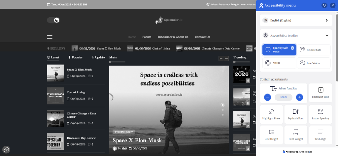
Task: Click trending thumbnail numbered 13
Action: coord(242,142)
